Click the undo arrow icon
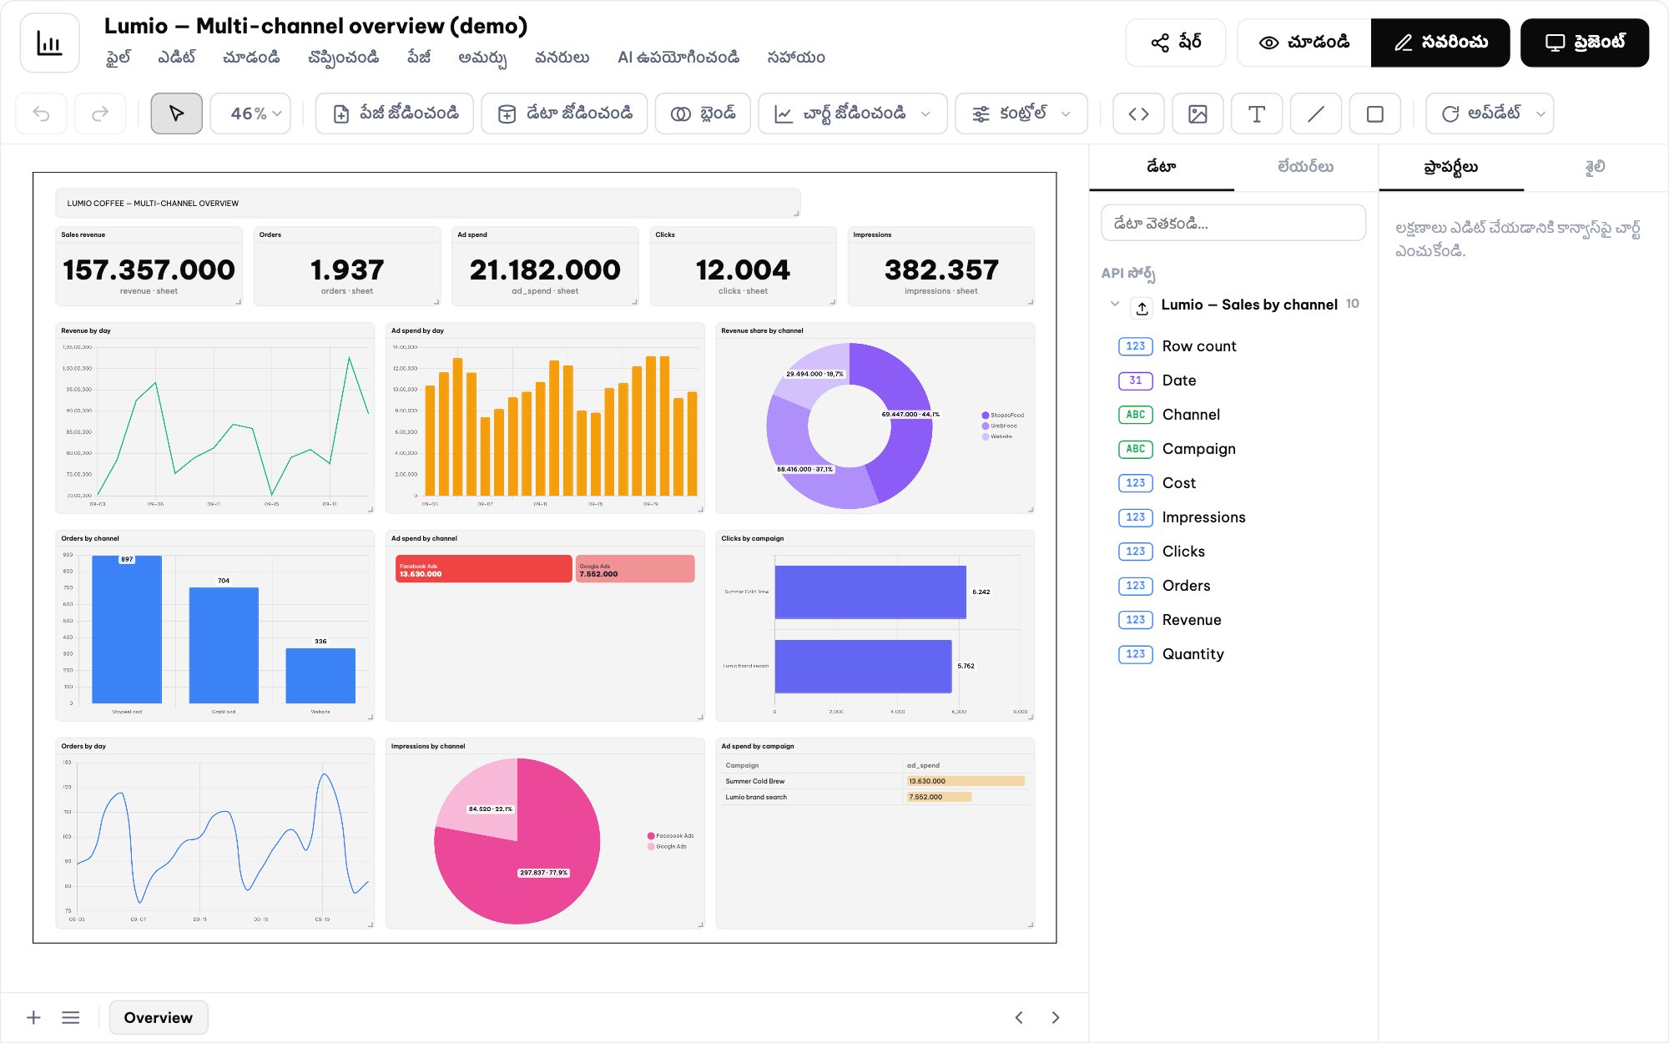Image resolution: width=1669 pixels, height=1043 pixels. (x=42, y=113)
